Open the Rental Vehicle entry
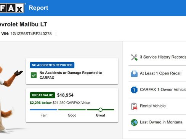Image resolution: width=186 pixels, height=139 pixels. click(153, 106)
